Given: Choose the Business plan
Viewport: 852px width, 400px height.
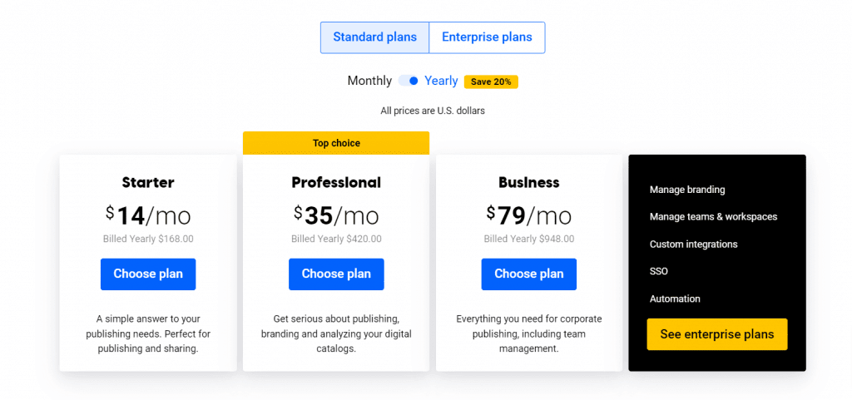Looking at the screenshot, I should [x=528, y=274].
